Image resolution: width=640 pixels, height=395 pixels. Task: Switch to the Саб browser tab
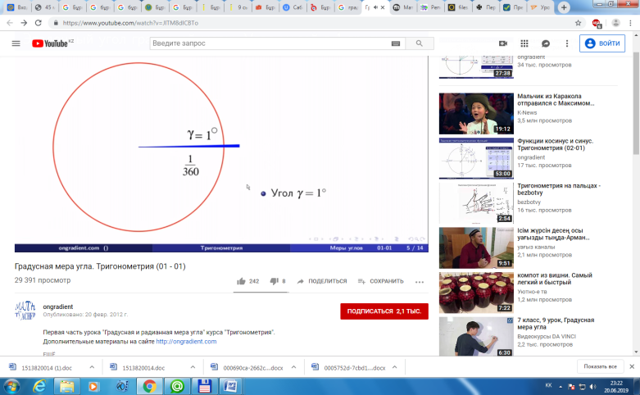pyautogui.click(x=293, y=7)
